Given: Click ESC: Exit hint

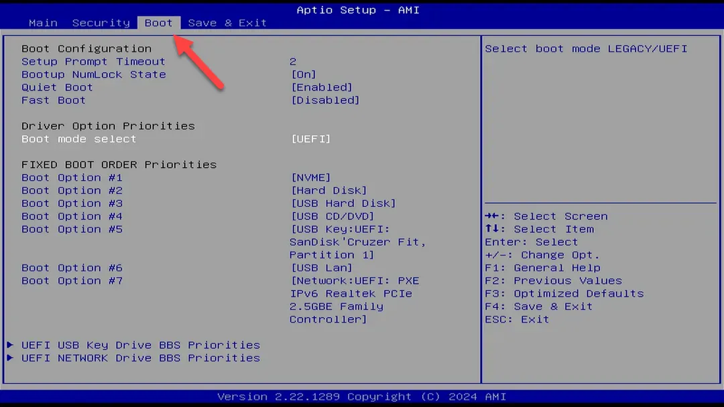Looking at the screenshot, I should [517, 319].
